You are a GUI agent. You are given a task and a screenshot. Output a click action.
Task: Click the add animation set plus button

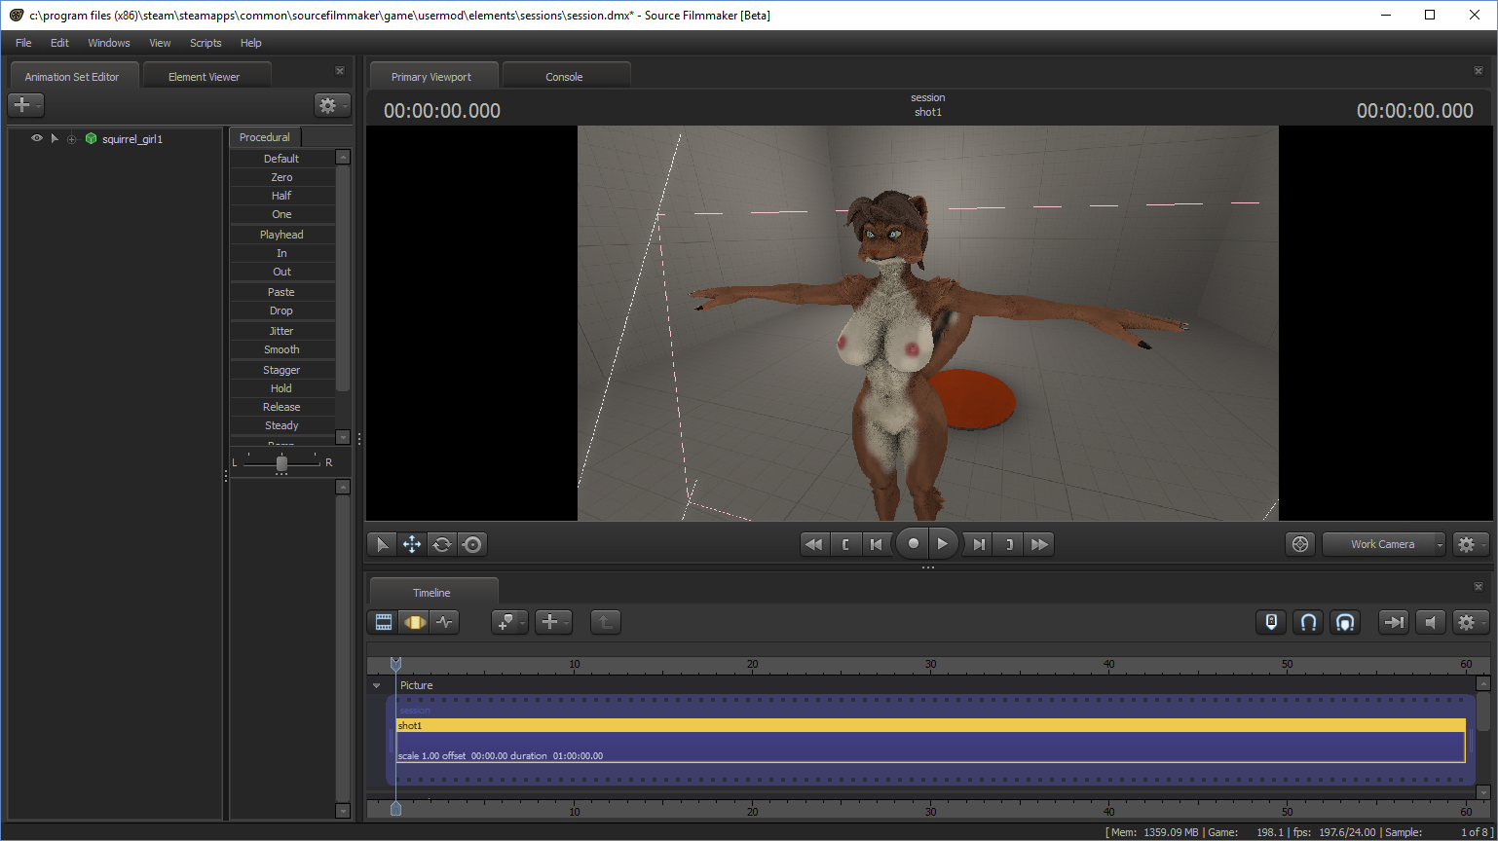pos(25,105)
